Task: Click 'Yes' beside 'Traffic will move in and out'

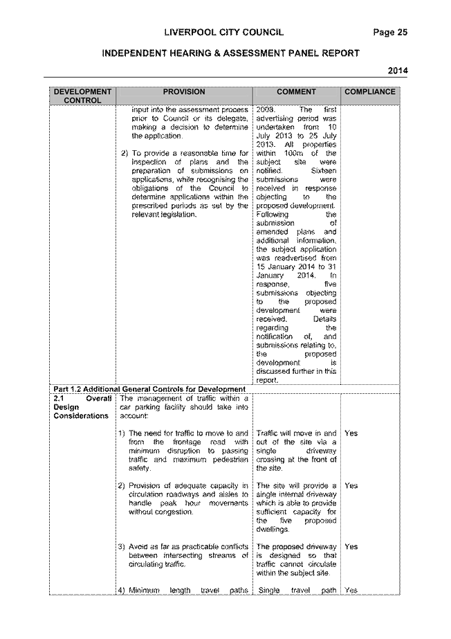Action: pos(351,433)
